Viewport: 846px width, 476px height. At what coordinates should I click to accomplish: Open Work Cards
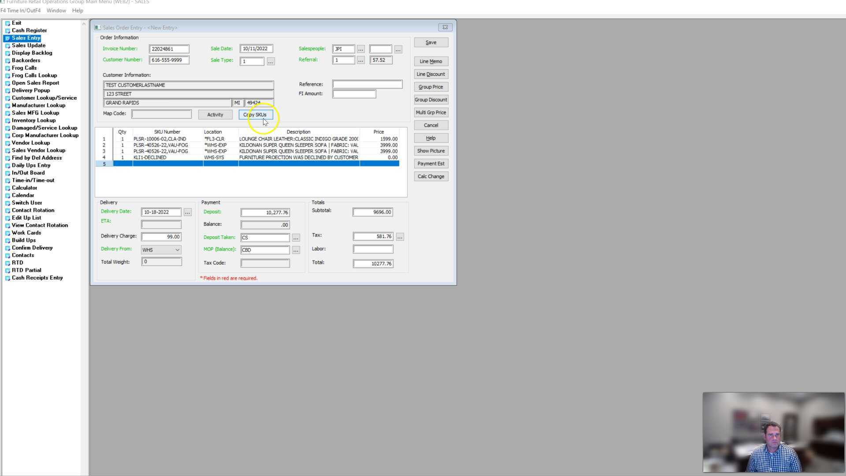click(x=26, y=232)
